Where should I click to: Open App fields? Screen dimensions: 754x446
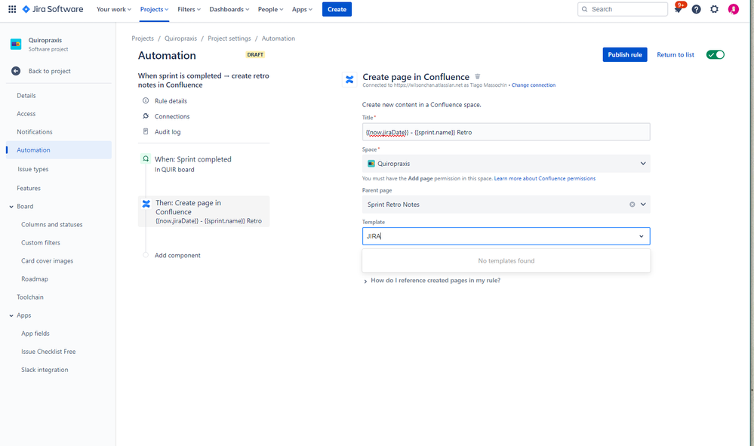pos(35,334)
